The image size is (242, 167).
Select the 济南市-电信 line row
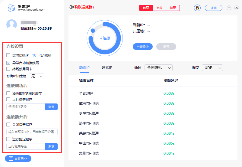[89, 123]
